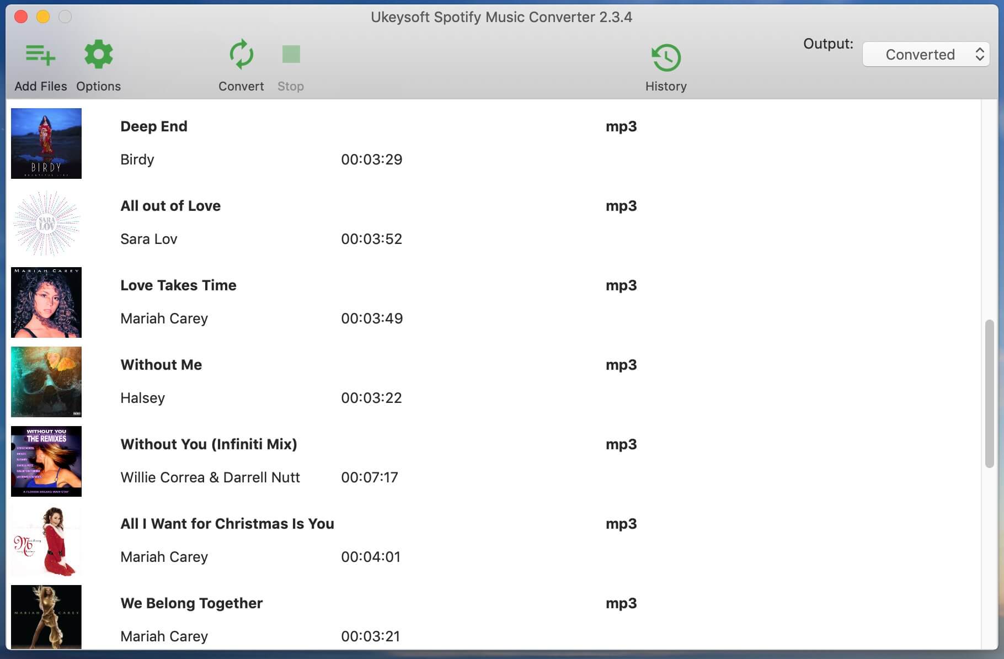Click the Stop icon
The width and height of the screenshot is (1004, 659).
[x=291, y=55]
